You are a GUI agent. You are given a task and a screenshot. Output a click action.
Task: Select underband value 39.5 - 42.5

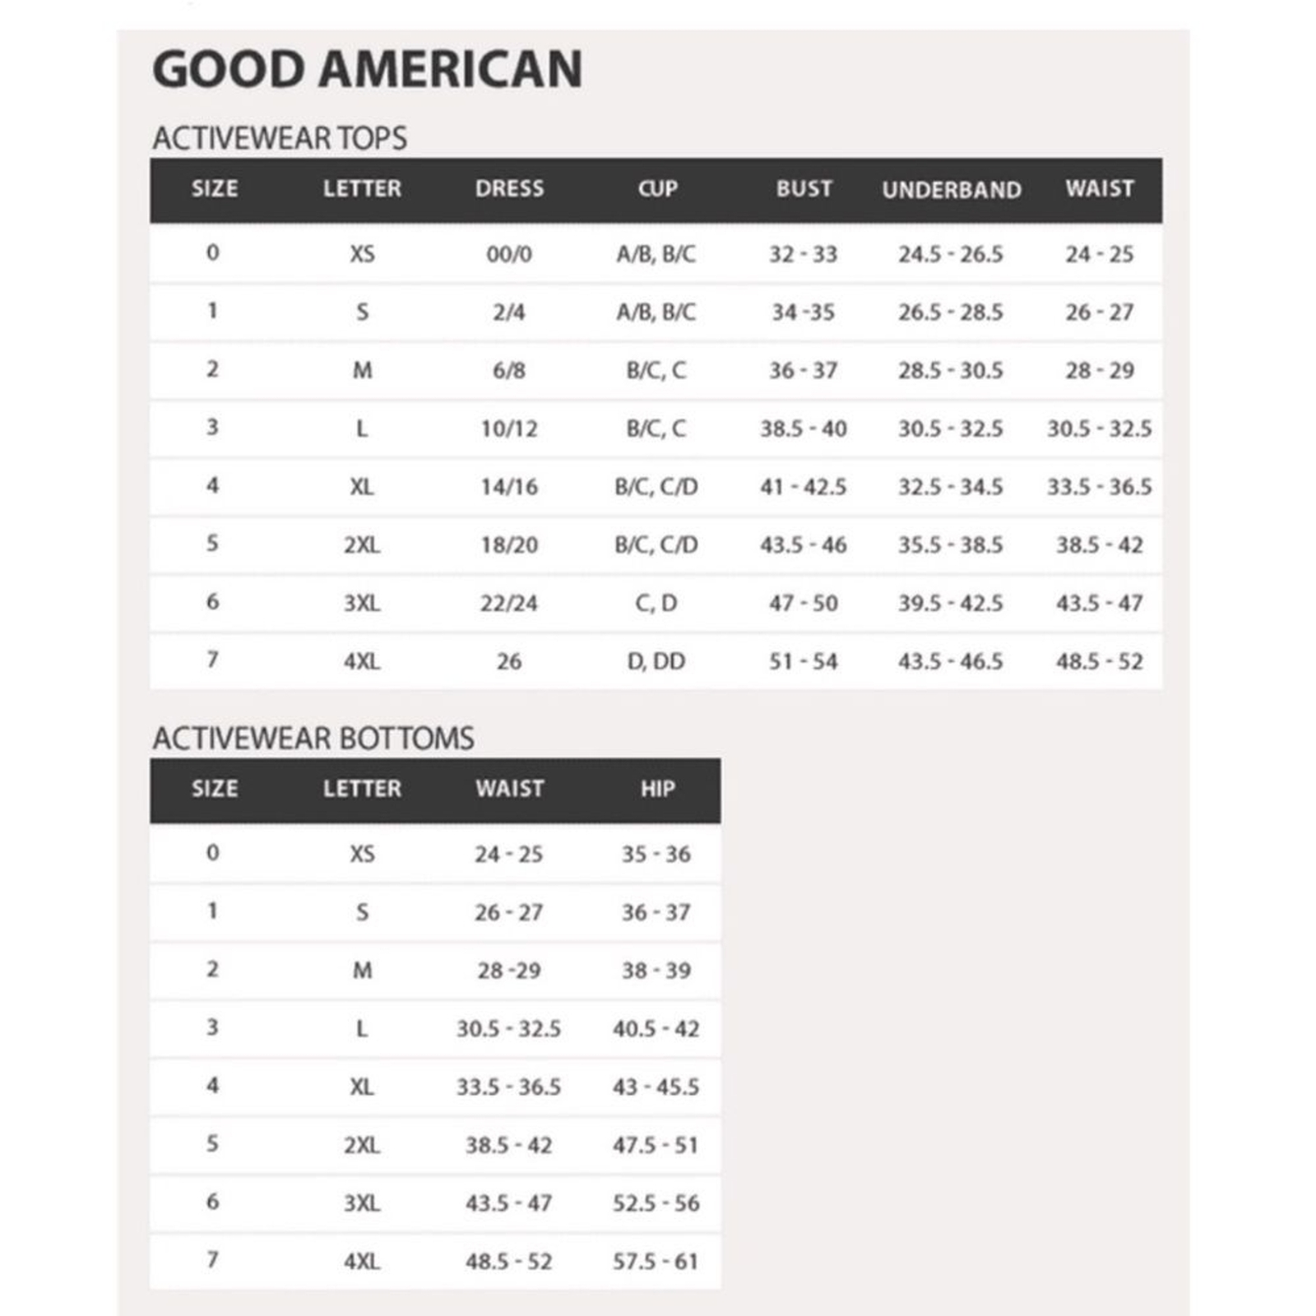pos(951,603)
